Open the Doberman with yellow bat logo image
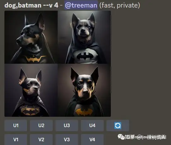The image size is (171, 145). coord(84,90)
